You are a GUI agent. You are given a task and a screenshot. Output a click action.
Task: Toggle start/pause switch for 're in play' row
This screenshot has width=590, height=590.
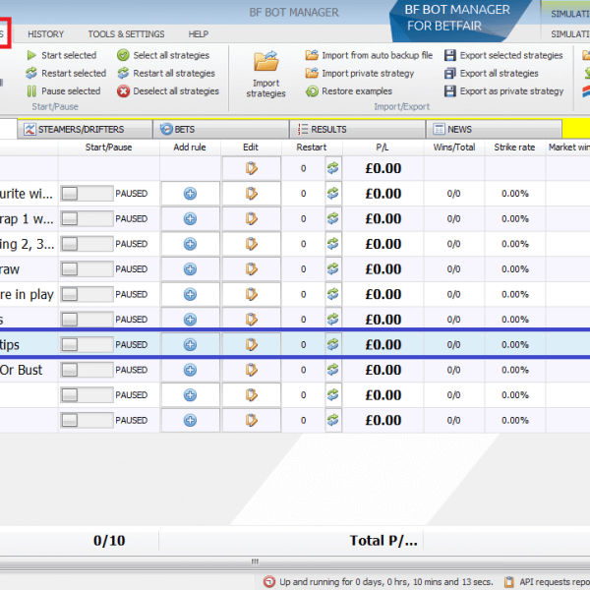coord(87,294)
